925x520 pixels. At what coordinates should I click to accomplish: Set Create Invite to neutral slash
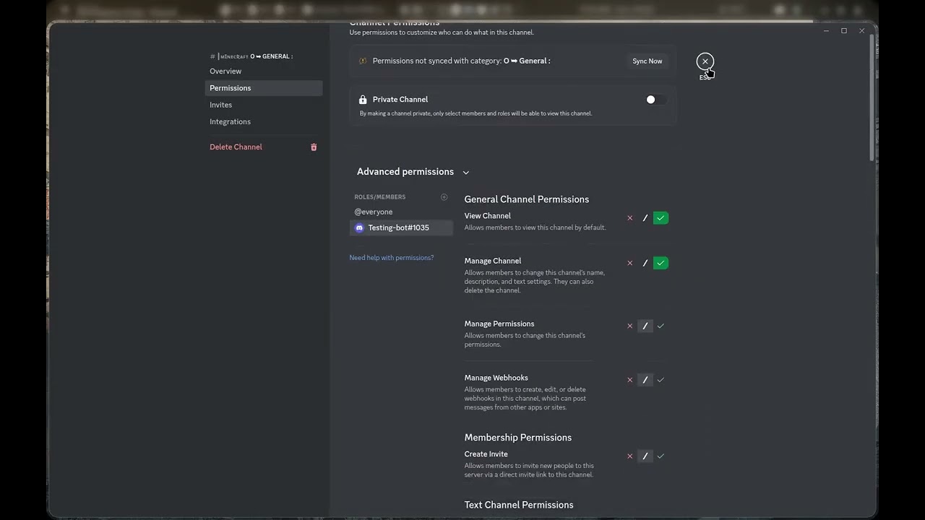pyautogui.click(x=645, y=456)
